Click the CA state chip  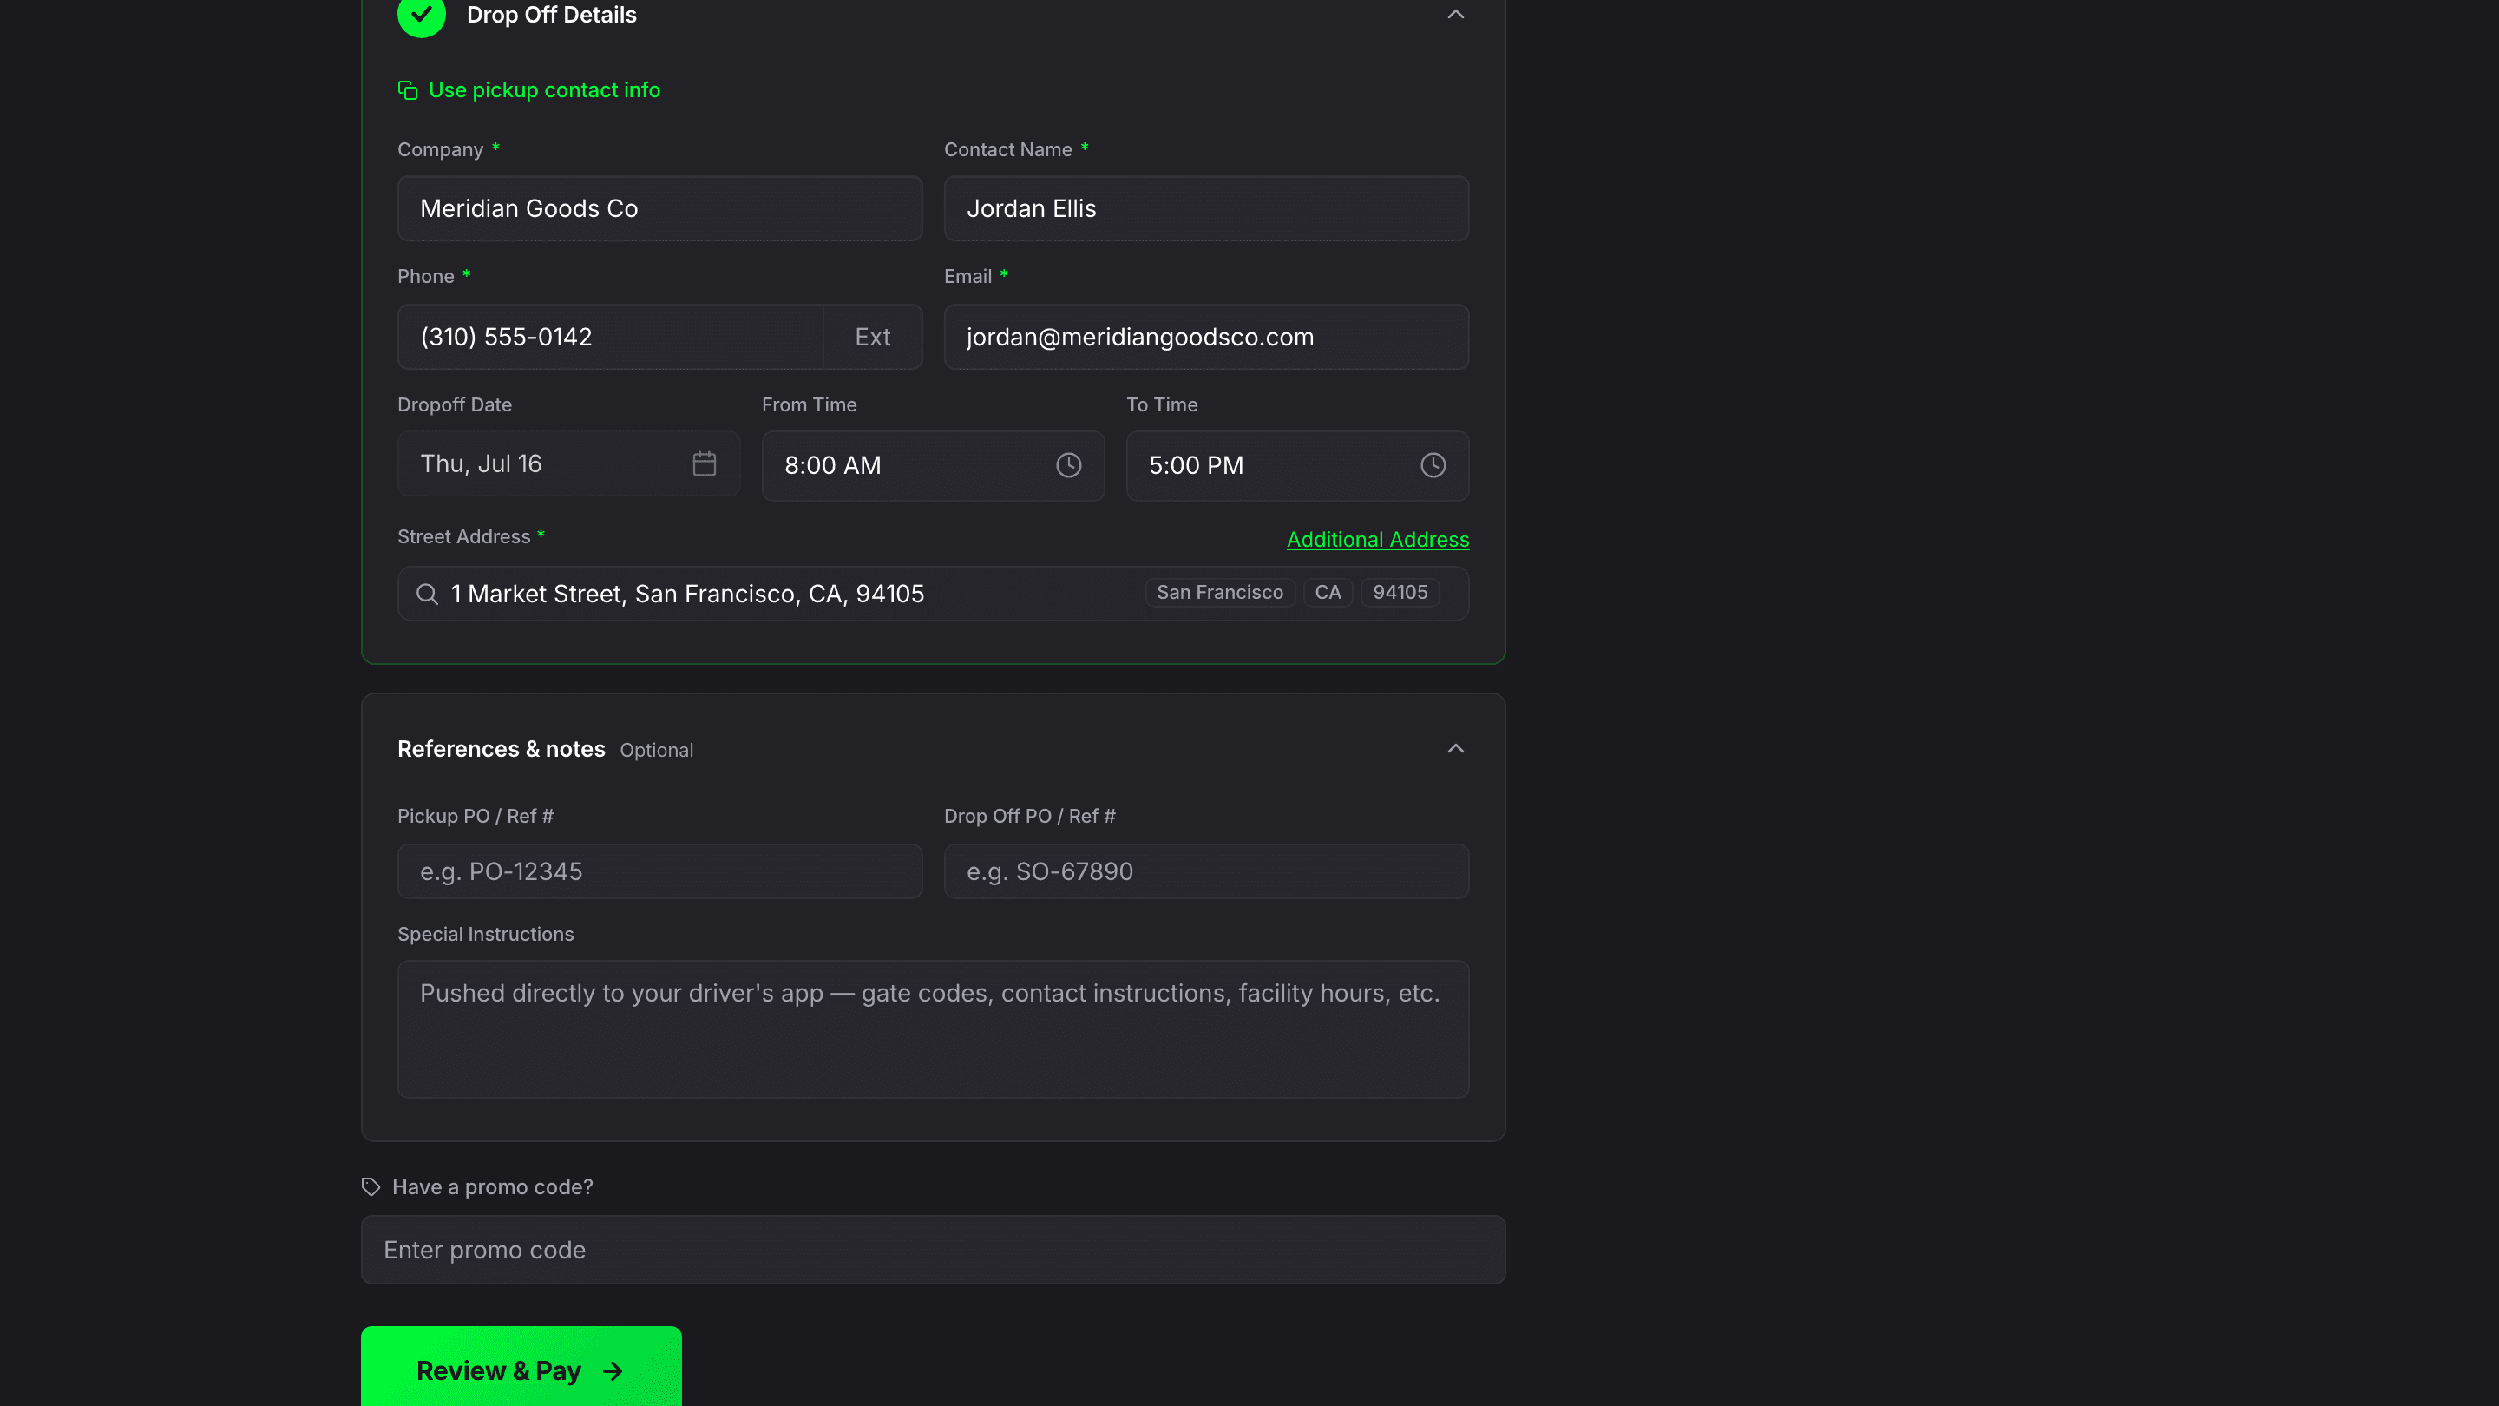point(1327,593)
